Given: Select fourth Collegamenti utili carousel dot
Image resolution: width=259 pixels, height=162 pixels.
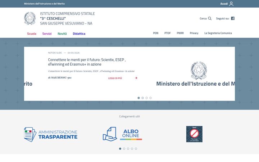Looking at the screenshot, I should point(132,149).
